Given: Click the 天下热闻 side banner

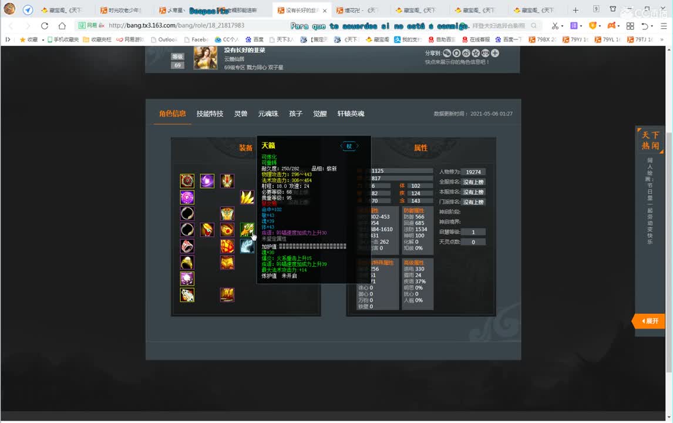Looking at the screenshot, I should [650, 140].
